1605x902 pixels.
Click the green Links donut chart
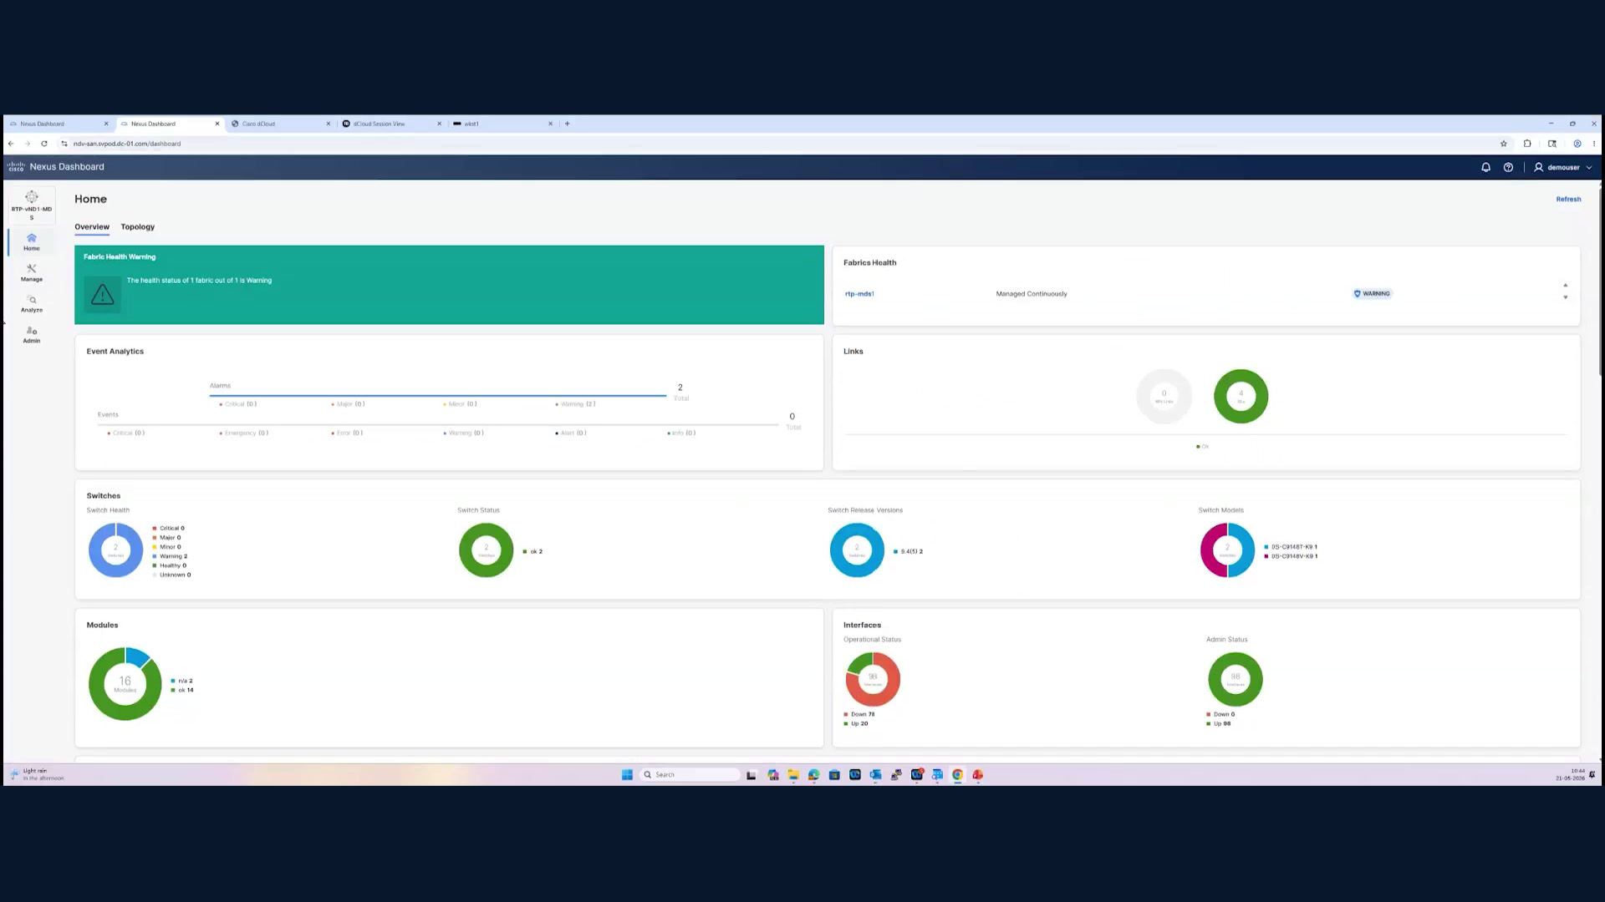point(1241,396)
